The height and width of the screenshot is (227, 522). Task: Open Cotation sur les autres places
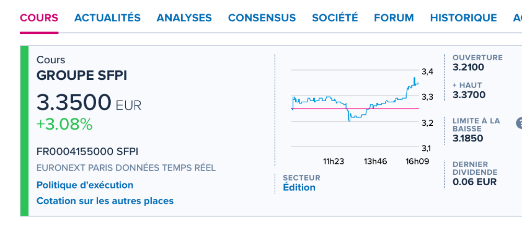[x=105, y=201]
